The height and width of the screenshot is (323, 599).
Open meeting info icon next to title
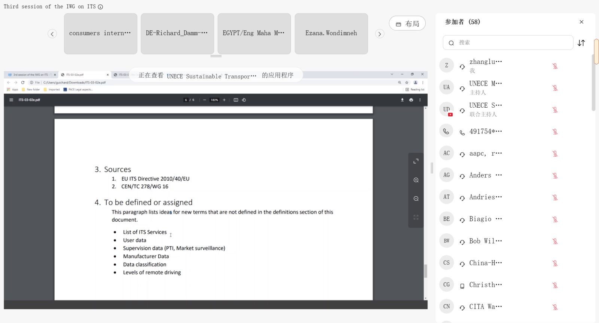[100, 7]
